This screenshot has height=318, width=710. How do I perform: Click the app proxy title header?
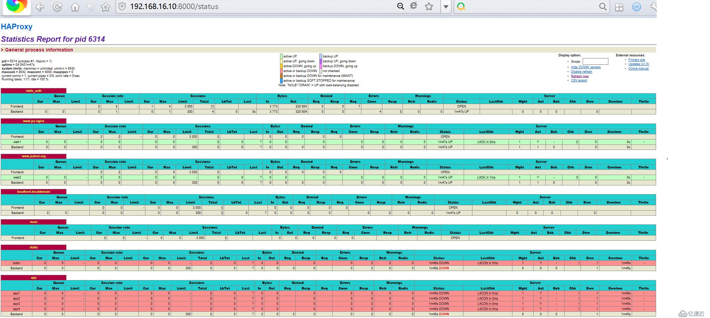pyautogui.click(x=33, y=278)
